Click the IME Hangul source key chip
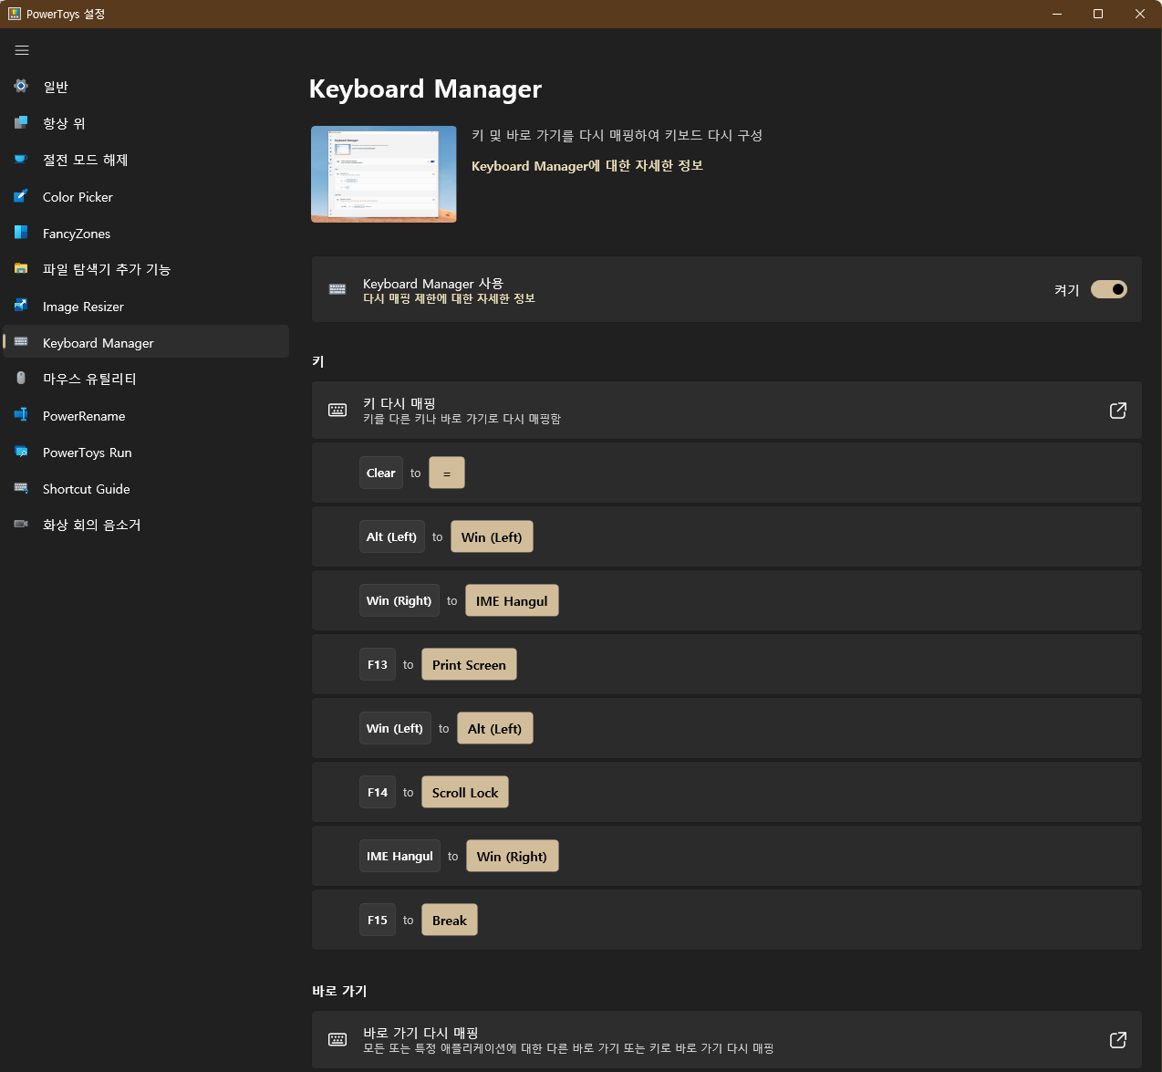The height and width of the screenshot is (1072, 1162). [399, 856]
